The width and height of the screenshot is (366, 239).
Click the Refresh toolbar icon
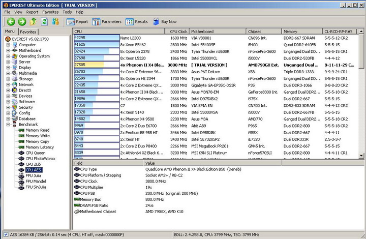(44, 22)
